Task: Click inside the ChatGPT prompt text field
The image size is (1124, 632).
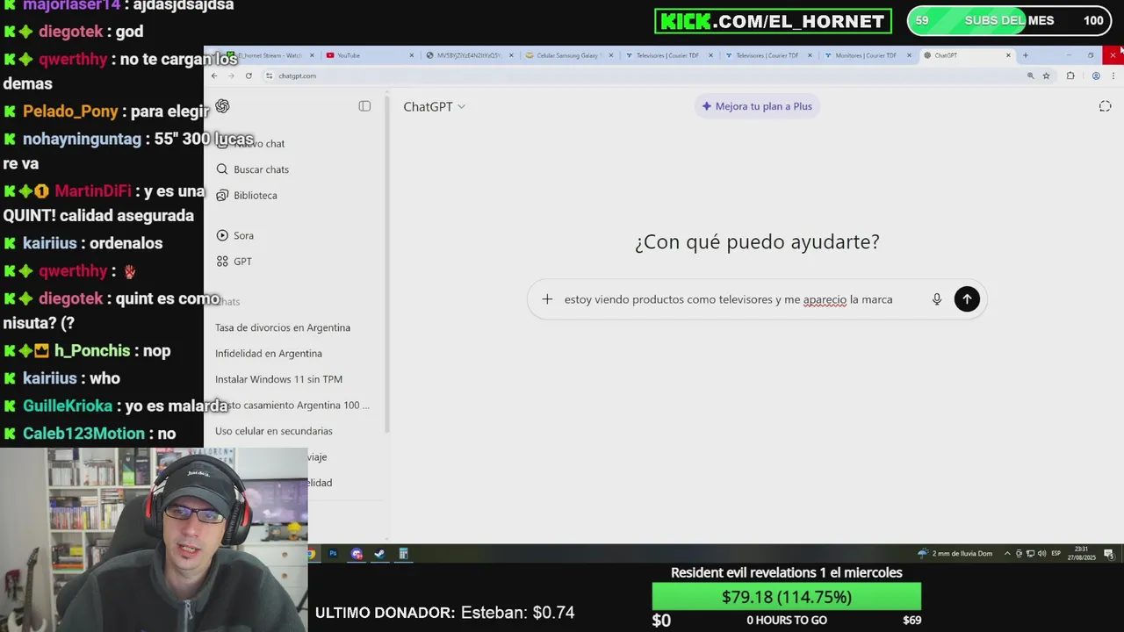Action: tap(728, 299)
